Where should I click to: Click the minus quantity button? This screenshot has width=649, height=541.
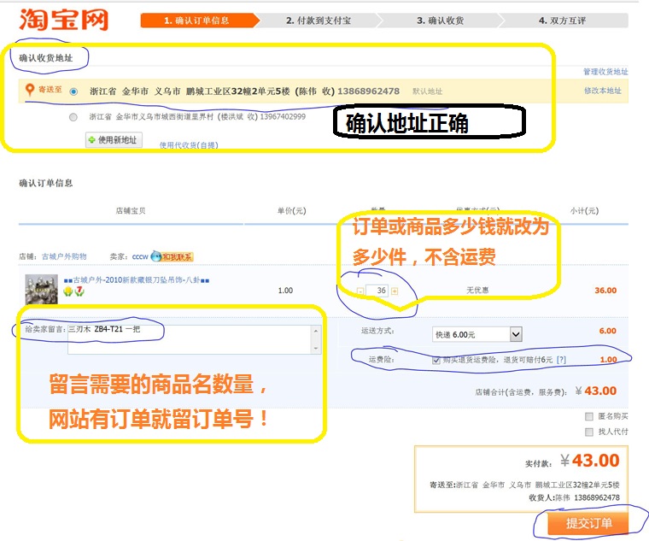360,291
